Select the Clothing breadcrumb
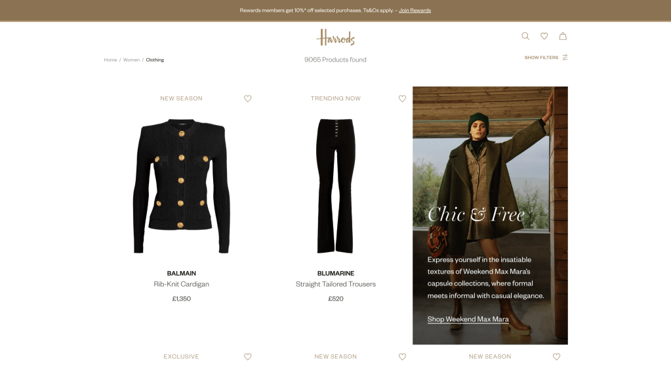 tap(155, 60)
